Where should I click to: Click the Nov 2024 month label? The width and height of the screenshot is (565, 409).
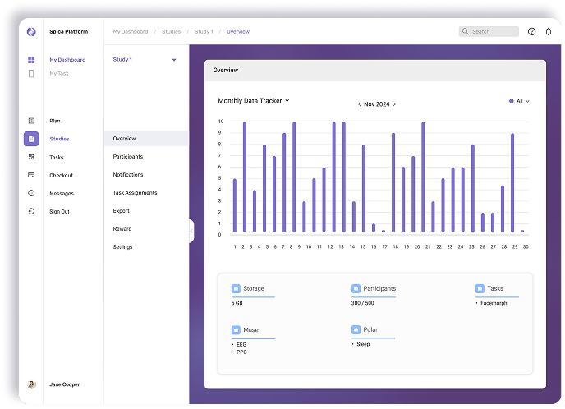click(x=377, y=104)
